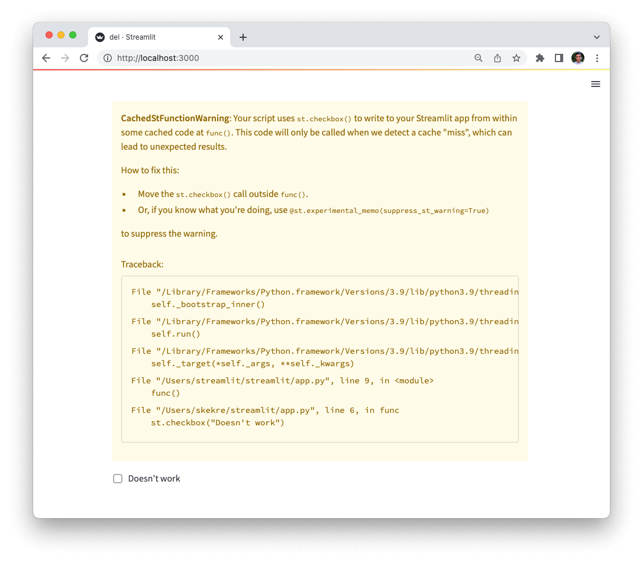View site information icon beside URL
This screenshot has width=643, height=562.
(108, 58)
